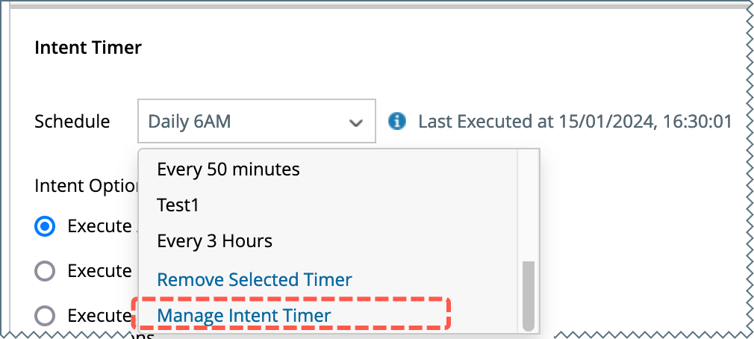Click the blue info icon beside Schedule
This screenshot has height=339, width=754.
tap(399, 121)
